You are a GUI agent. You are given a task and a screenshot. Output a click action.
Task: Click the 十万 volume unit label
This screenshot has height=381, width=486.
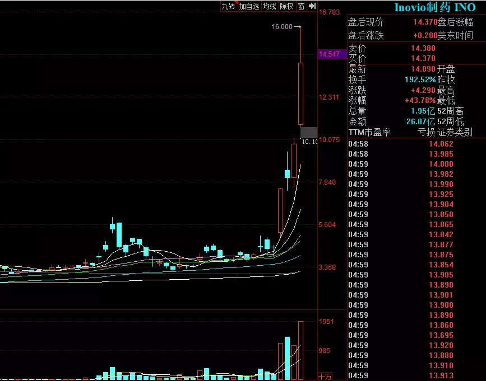click(325, 376)
